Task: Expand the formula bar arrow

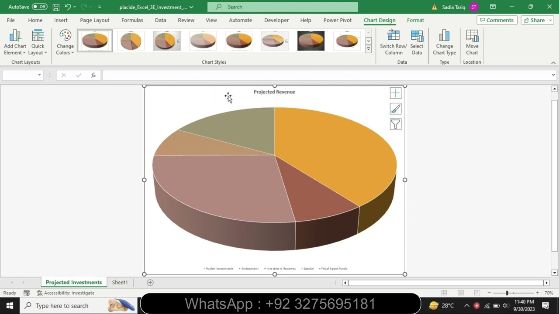Action: 553,75
